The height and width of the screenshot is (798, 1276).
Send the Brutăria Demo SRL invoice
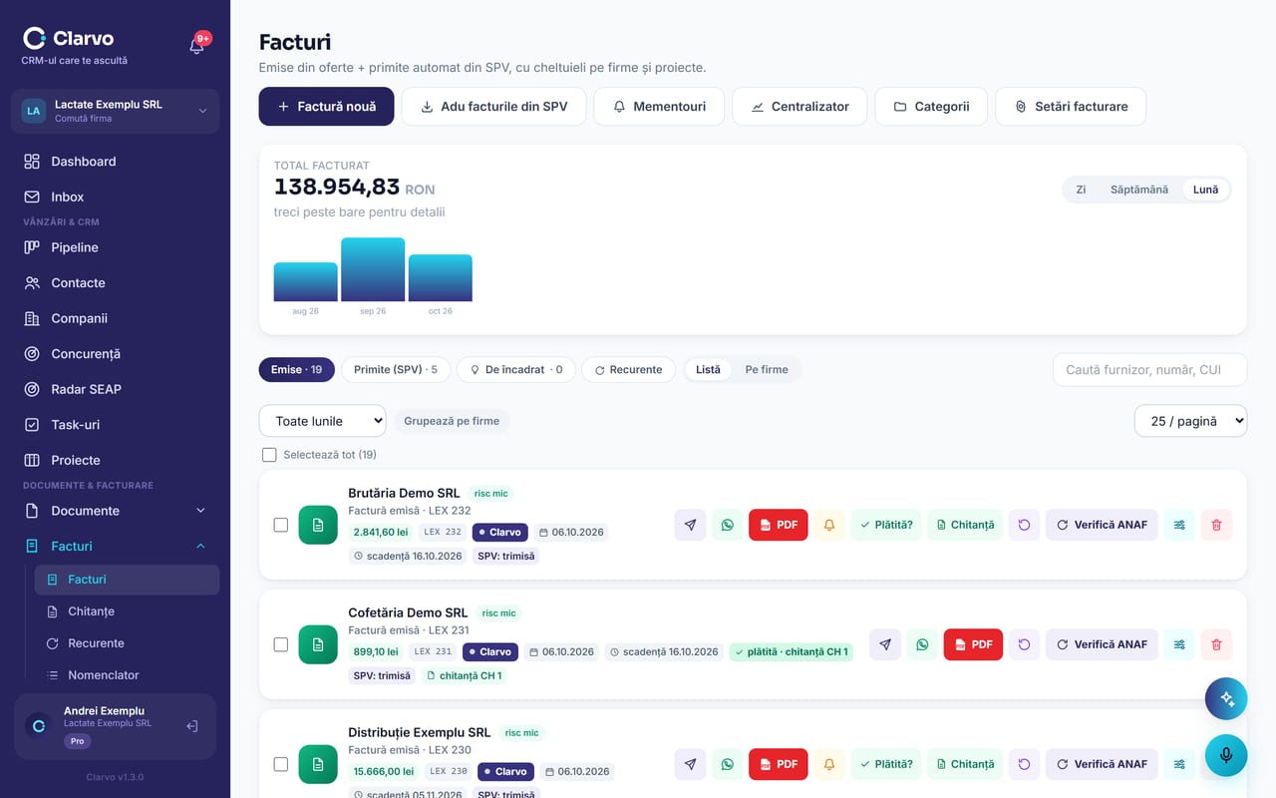click(x=690, y=525)
